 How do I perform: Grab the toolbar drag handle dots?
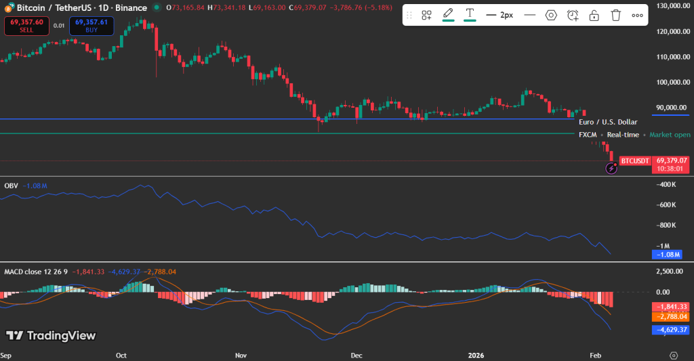pyautogui.click(x=409, y=16)
